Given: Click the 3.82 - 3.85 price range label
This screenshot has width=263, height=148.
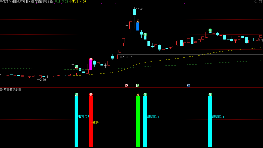Looking at the screenshot, I should click(x=125, y=57).
